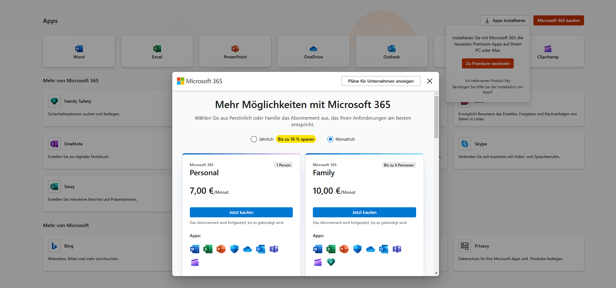Click the 1 Person badge on Personal plan

283,165
